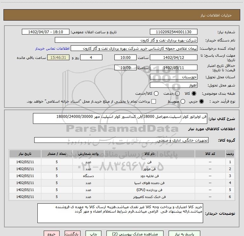Click the چاپ print button
Screen dimensions: 244x236
93,234
